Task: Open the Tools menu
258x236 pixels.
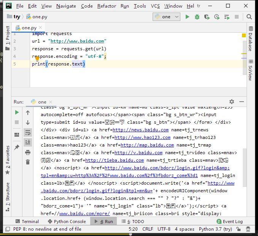Action: click(140, 6)
